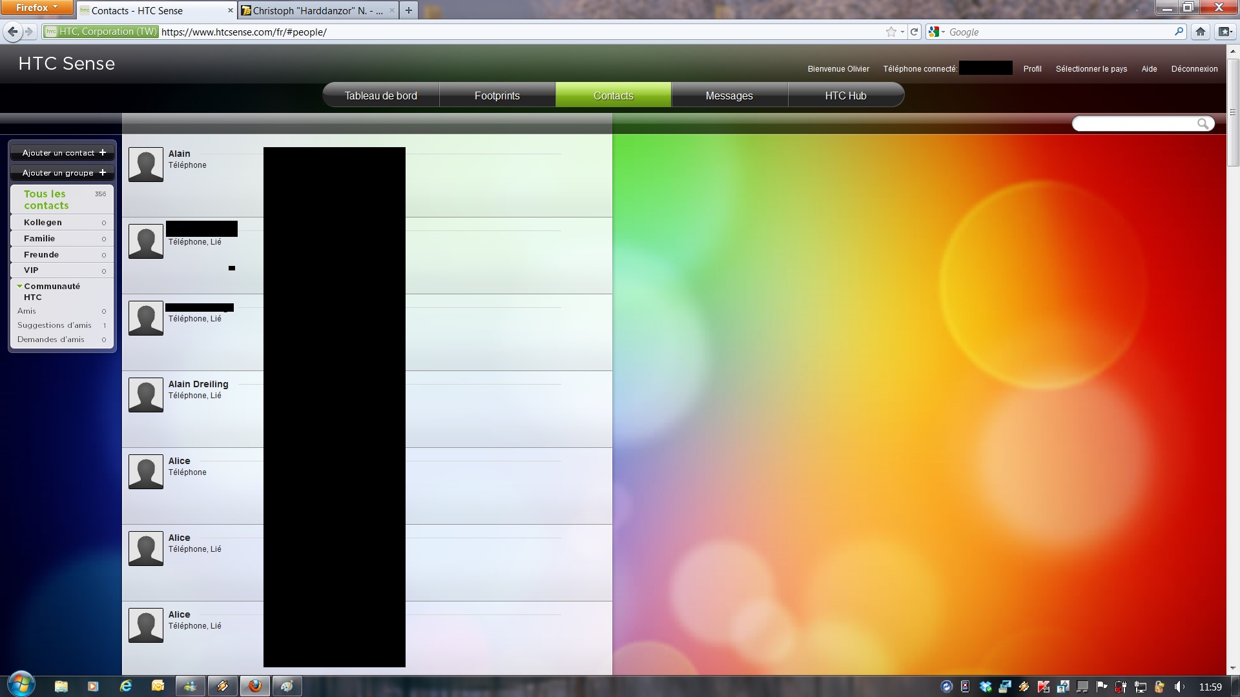Switch to the Paint window in the taskbar
The width and height of the screenshot is (1240, 697).
coord(287,686)
